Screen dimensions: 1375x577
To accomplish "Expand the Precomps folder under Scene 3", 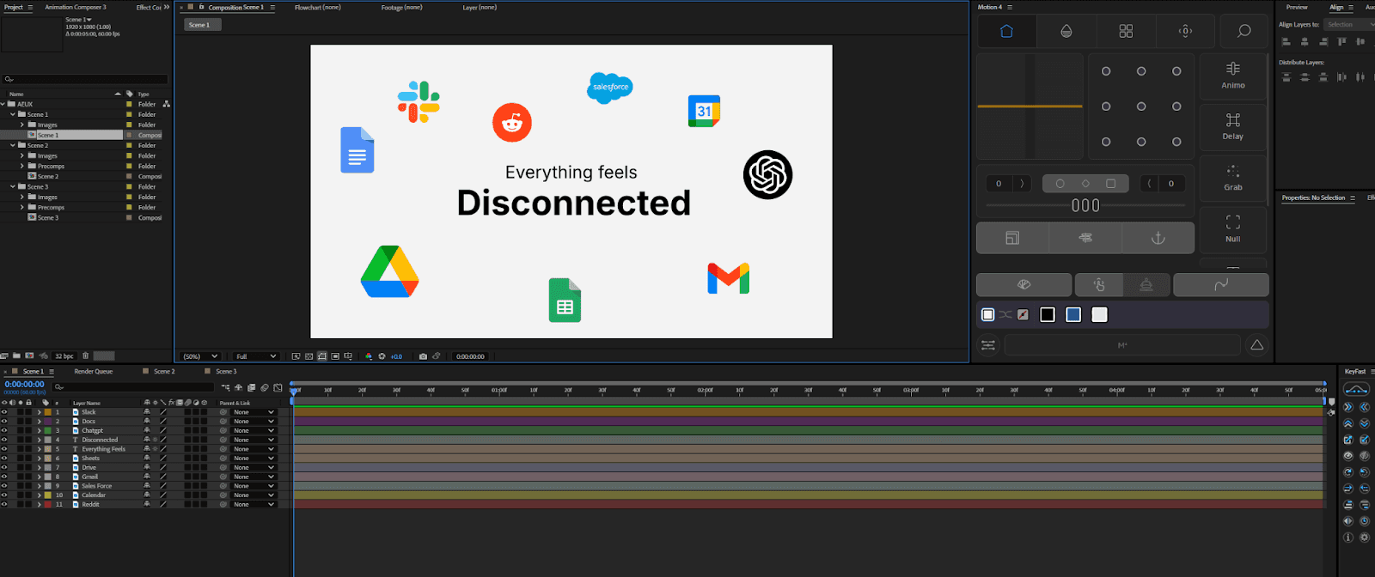I will [22, 207].
